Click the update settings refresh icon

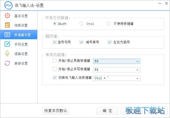[7, 63]
